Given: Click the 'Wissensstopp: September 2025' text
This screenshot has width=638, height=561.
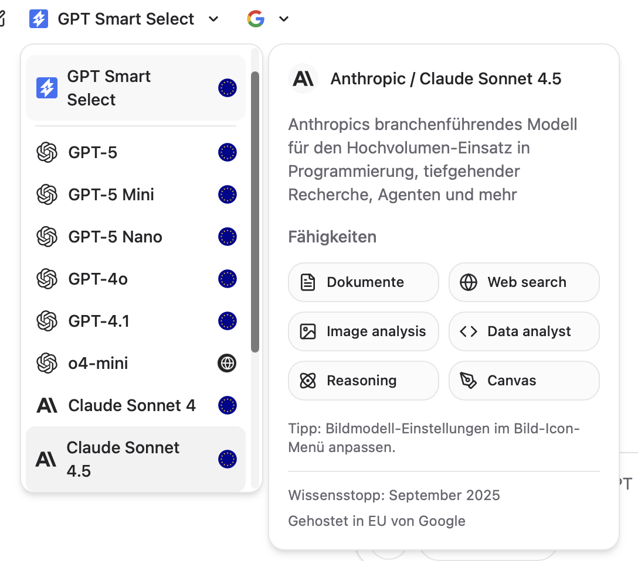Looking at the screenshot, I should [x=394, y=495].
